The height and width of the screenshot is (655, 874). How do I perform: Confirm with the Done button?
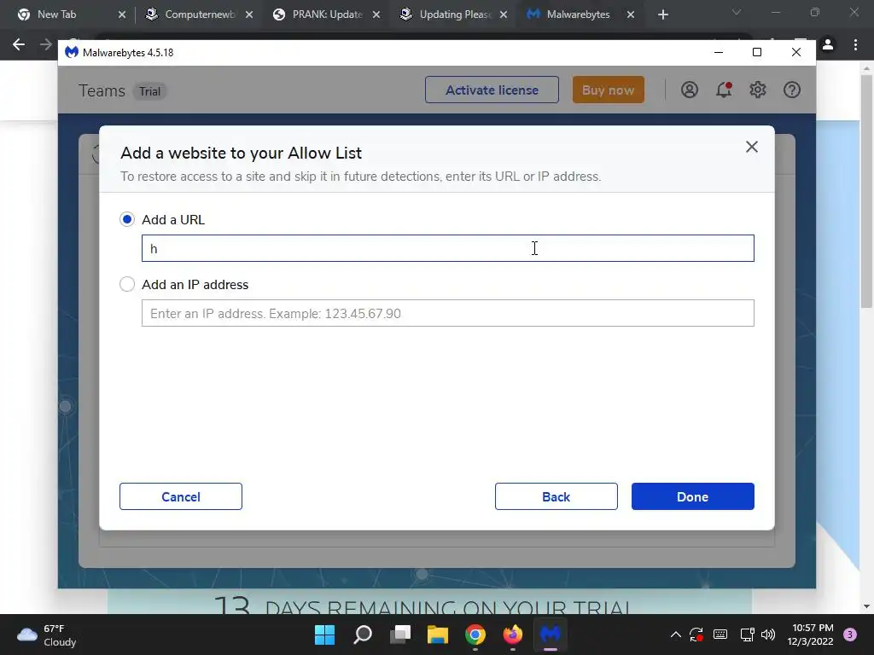(692, 496)
